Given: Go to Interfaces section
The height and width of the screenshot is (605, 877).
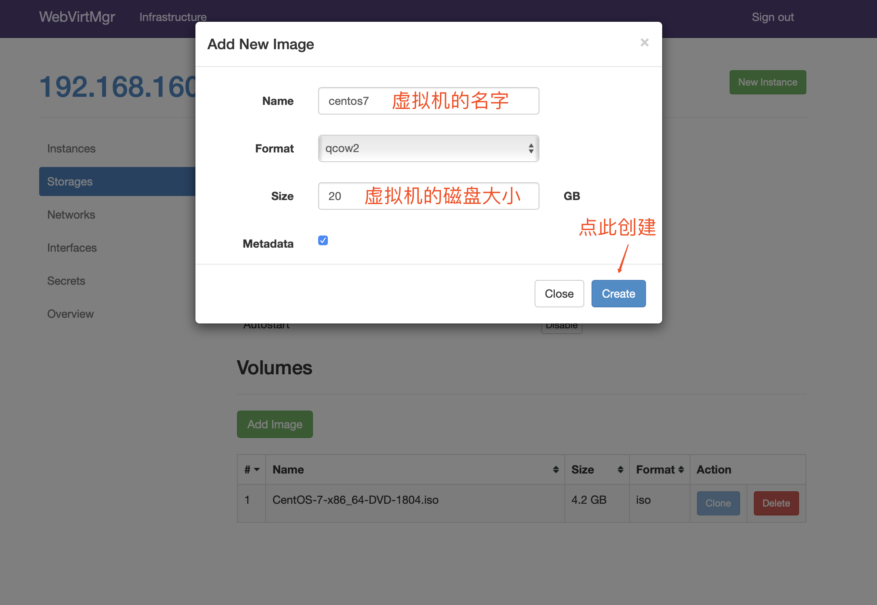Looking at the screenshot, I should [72, 248].
